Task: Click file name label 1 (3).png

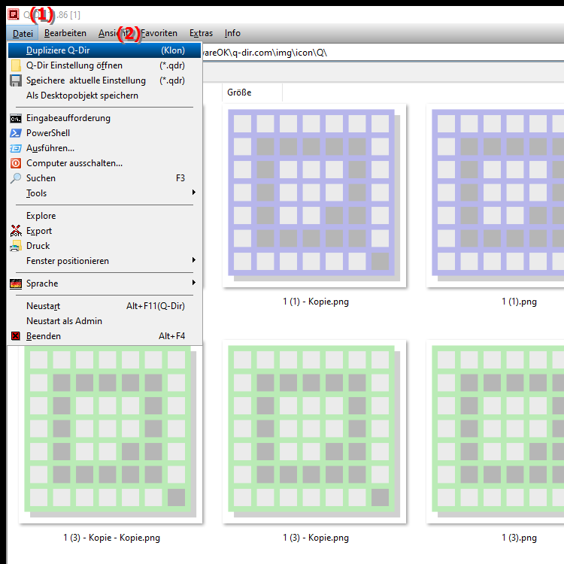Action: pos(519,538)
